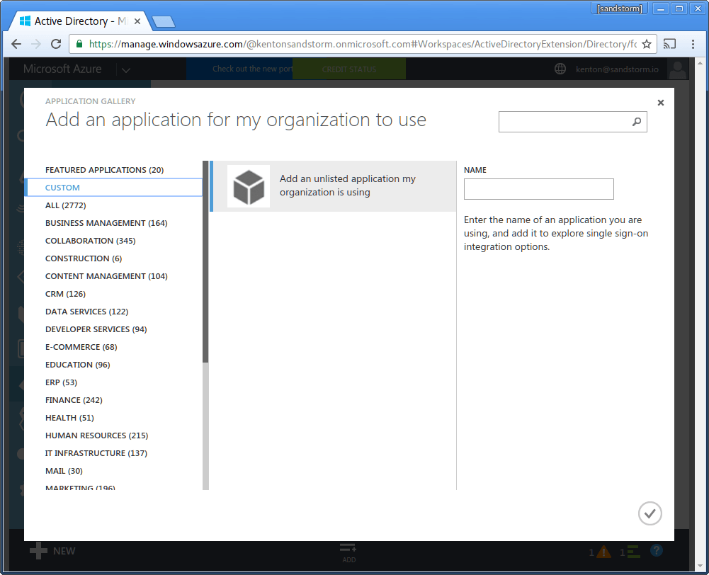Select Developer Services (94) category

[96, 329]
